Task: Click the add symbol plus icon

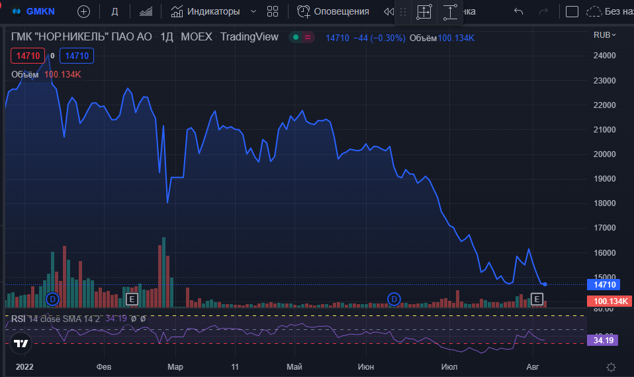Action: [83, 12]
